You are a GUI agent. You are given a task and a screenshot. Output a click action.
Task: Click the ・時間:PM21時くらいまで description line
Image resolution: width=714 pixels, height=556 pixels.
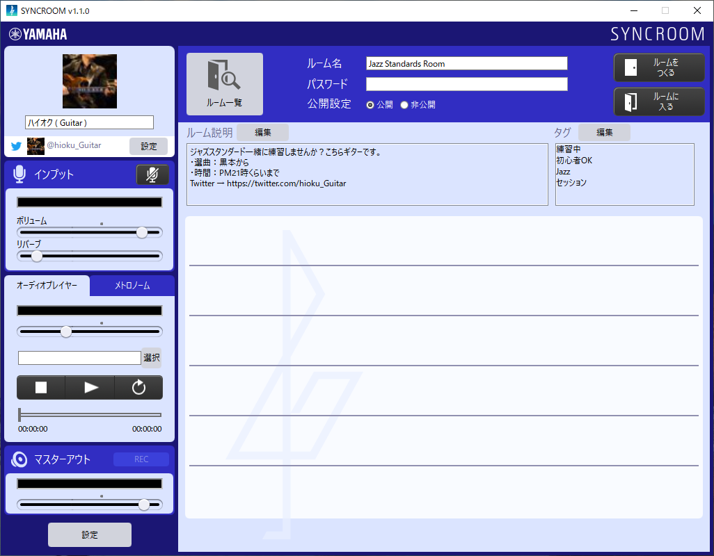(x=235, y=173)
